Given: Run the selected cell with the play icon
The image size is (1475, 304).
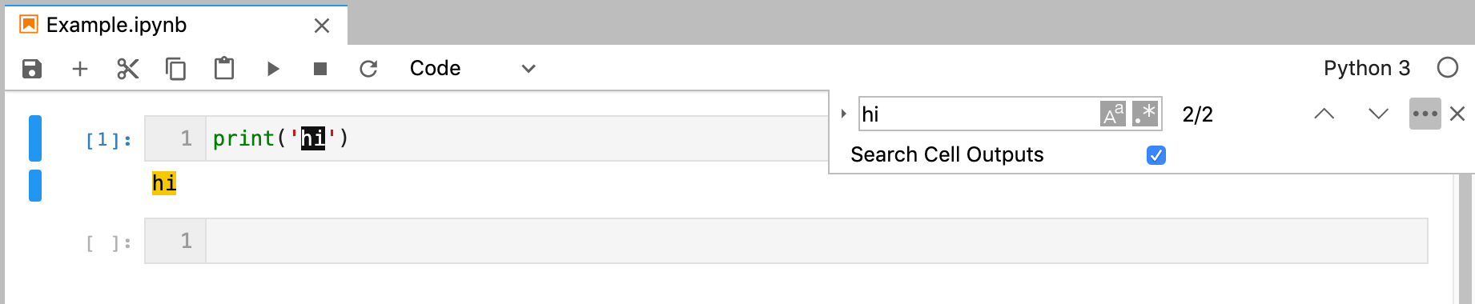Looking at the screenshot, I should coord(272,69).
